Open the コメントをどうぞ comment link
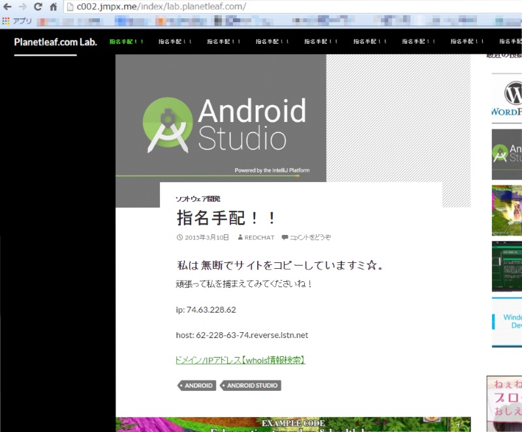This screenshot has height=432, width=522. tap(311, 238)
